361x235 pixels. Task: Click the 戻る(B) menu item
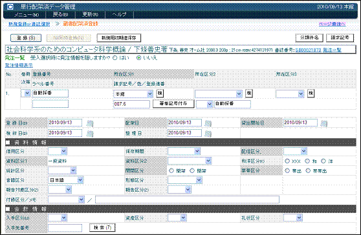tap(60, 14)
